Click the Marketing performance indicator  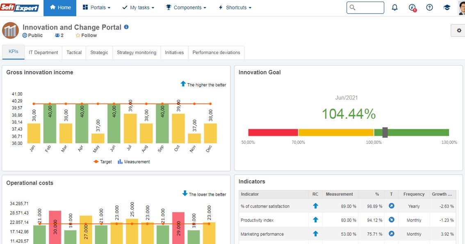pos(262,234)
